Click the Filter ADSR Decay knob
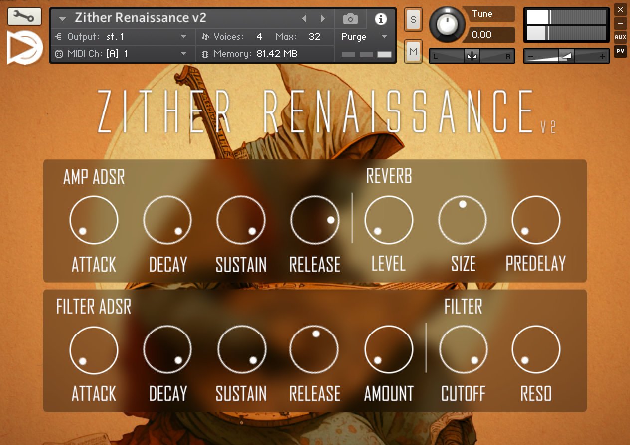Image resolution: width=630 pixels, height=445 pixels. click(167, 349)
